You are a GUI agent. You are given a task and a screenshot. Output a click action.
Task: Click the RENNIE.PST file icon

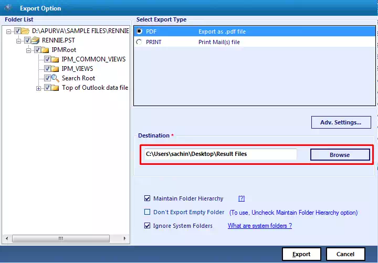tap(35, 40)
